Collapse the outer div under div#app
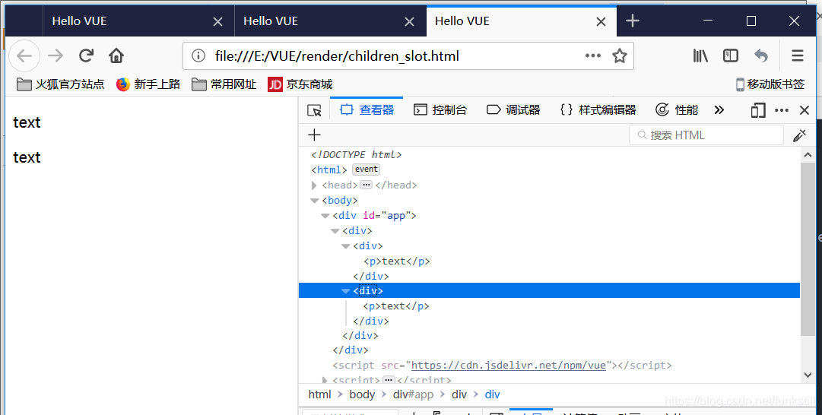 pyautogui.click(x=335, y=231)
